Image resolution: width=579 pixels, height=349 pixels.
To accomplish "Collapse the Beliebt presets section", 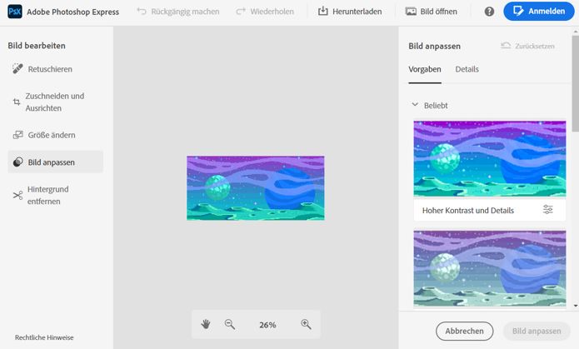I will tap(415, 106).
